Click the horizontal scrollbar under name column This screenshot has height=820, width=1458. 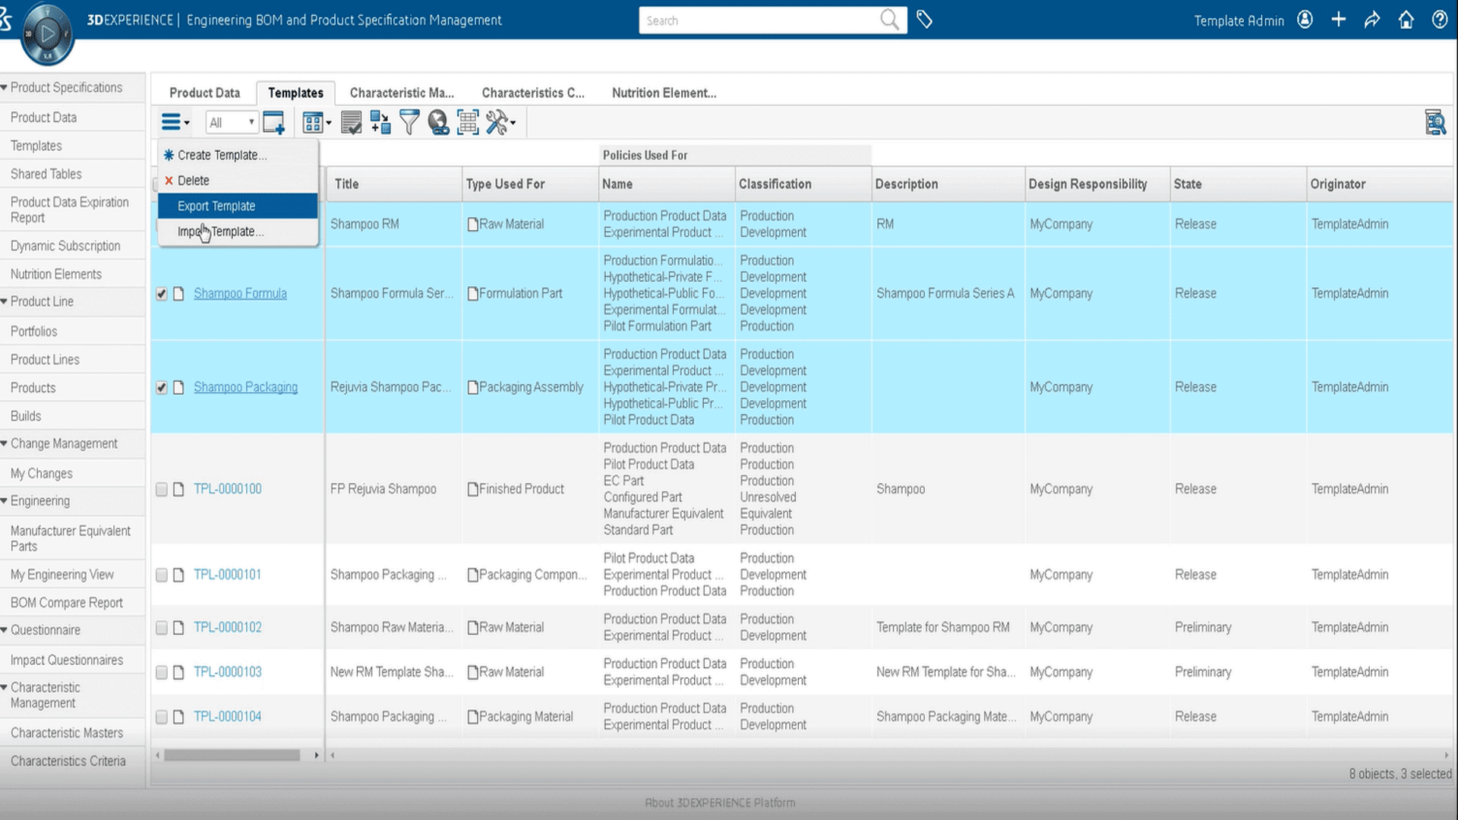[x=232, y=755]
